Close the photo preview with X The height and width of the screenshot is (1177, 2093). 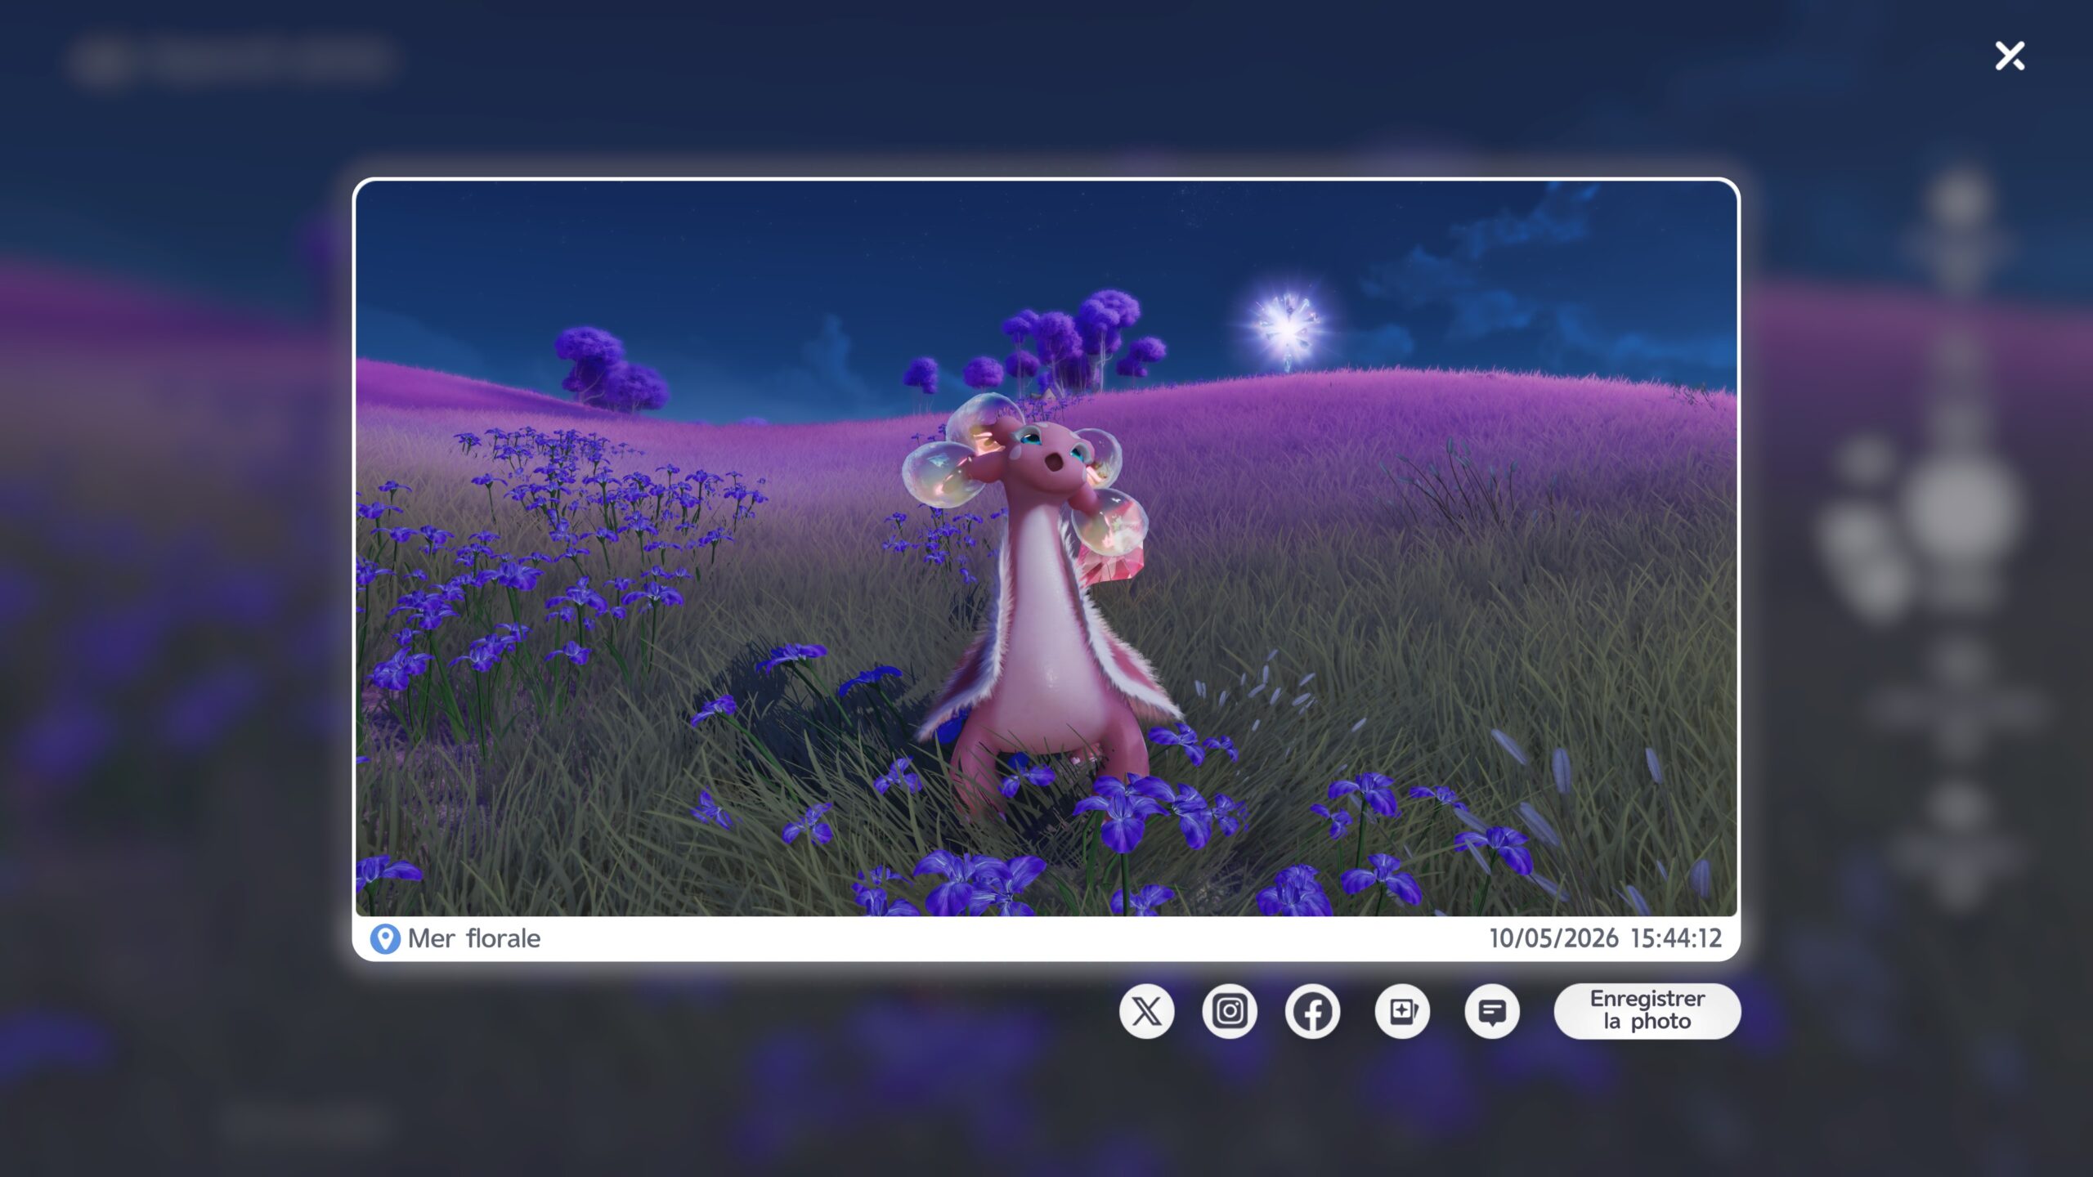[x=2010, y=56]
